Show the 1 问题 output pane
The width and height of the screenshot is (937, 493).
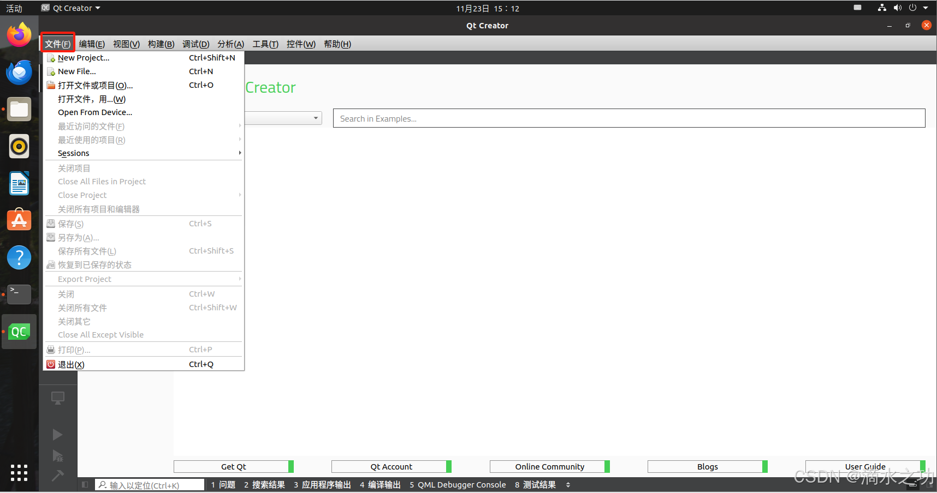(223, 485)
